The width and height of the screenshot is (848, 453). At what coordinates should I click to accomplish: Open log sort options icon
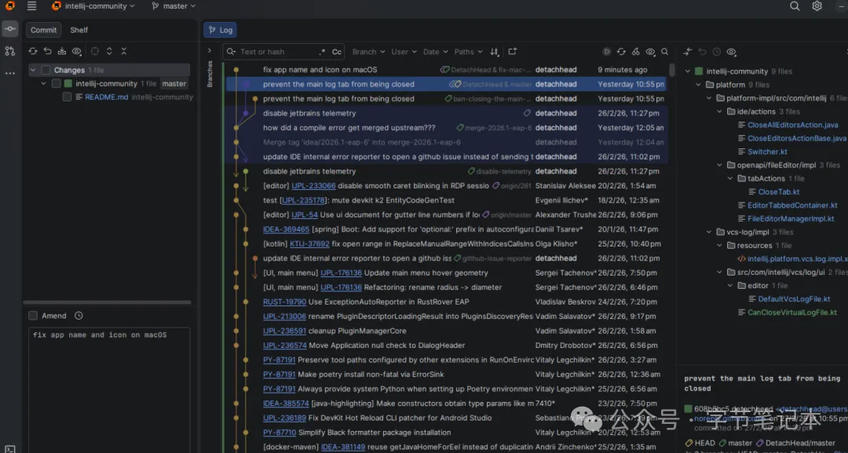click(494, 52)
